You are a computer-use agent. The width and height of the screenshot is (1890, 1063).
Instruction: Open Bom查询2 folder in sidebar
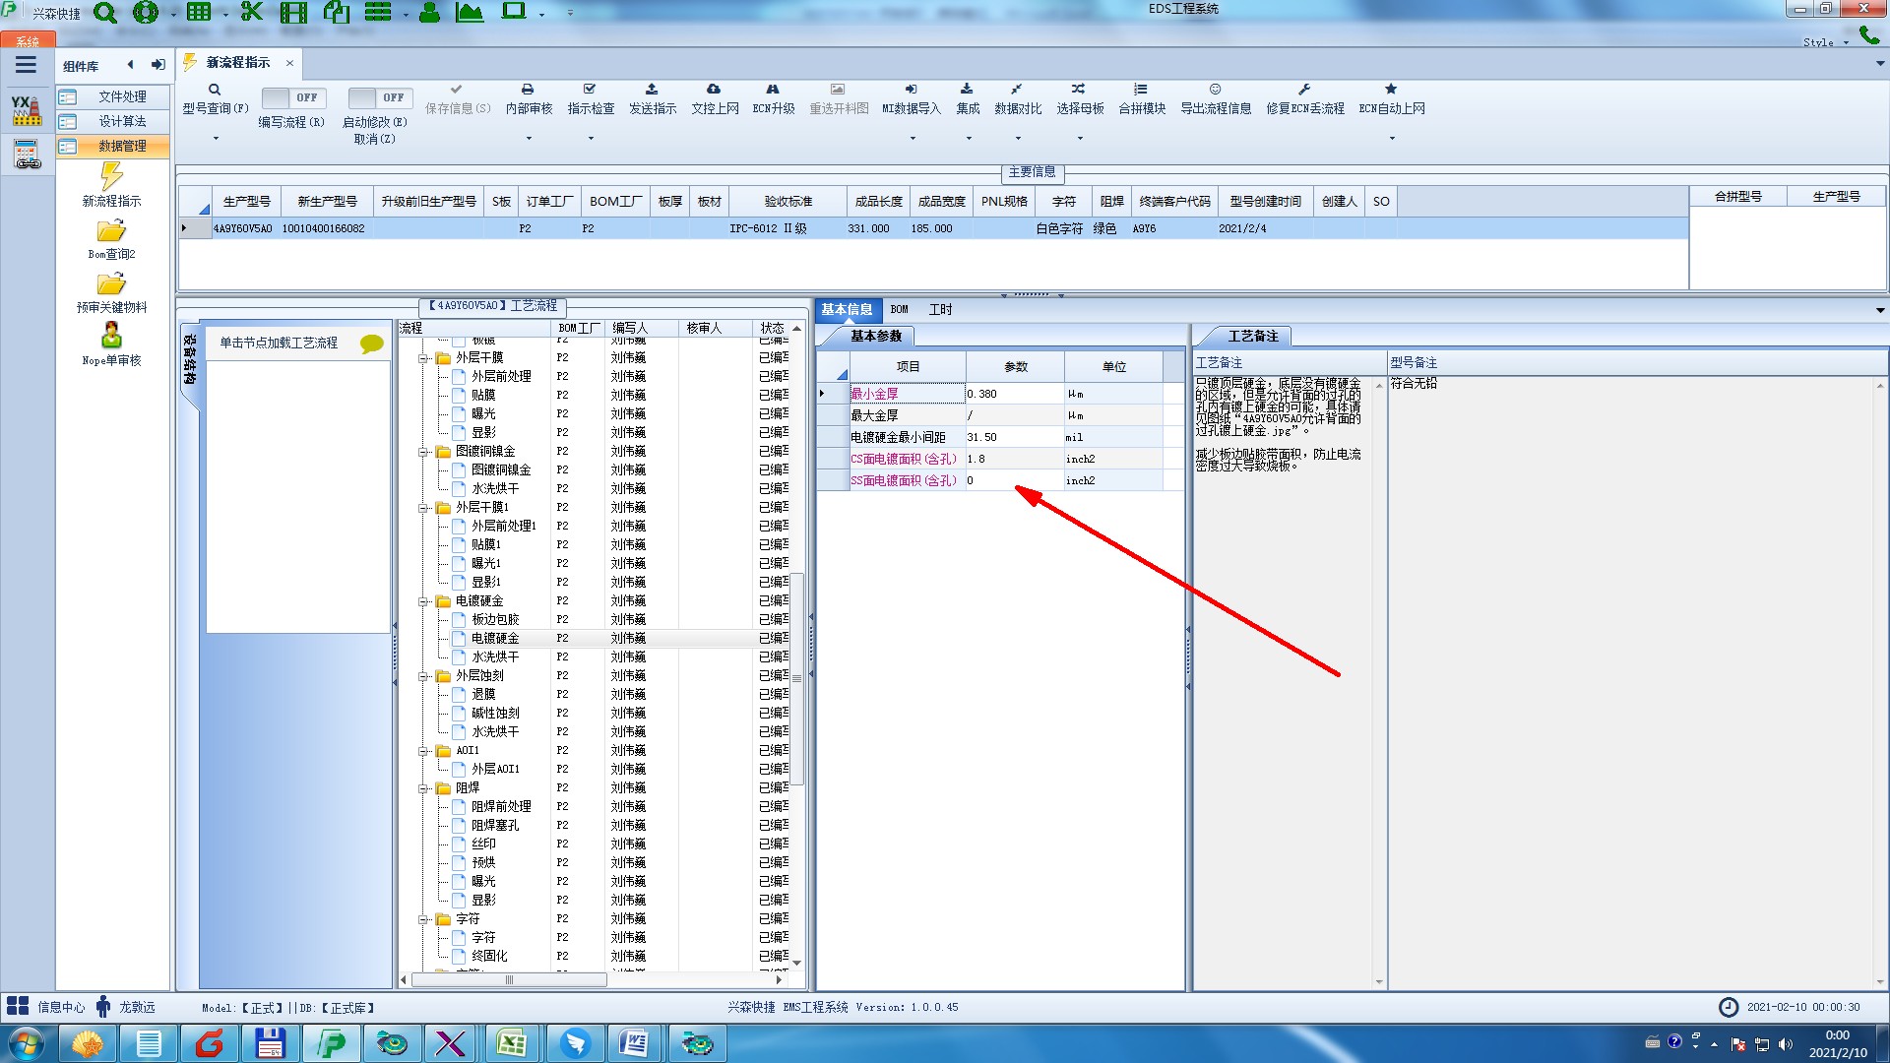pyautogui.click(x=111, y=231)
